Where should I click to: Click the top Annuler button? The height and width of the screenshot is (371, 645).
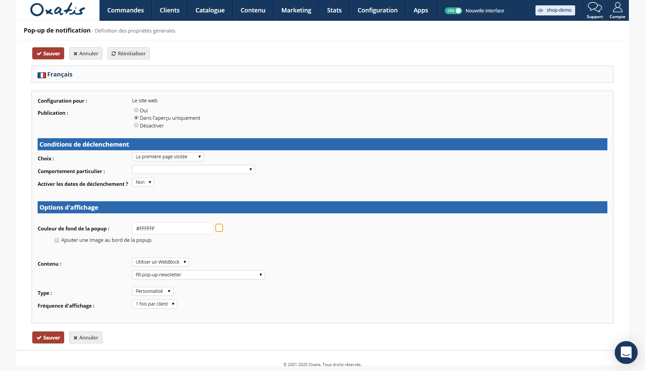tap(86, 53)
